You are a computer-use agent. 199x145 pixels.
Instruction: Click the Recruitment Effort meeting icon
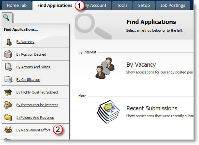8,130
